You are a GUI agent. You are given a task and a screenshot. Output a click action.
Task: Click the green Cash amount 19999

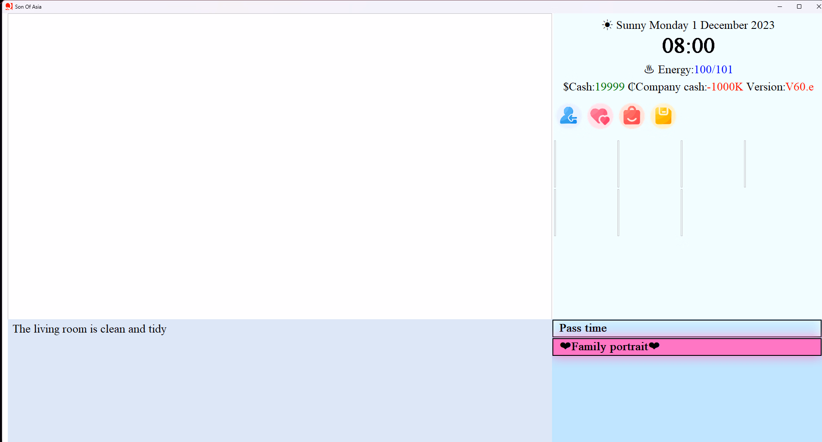point(609,87)
